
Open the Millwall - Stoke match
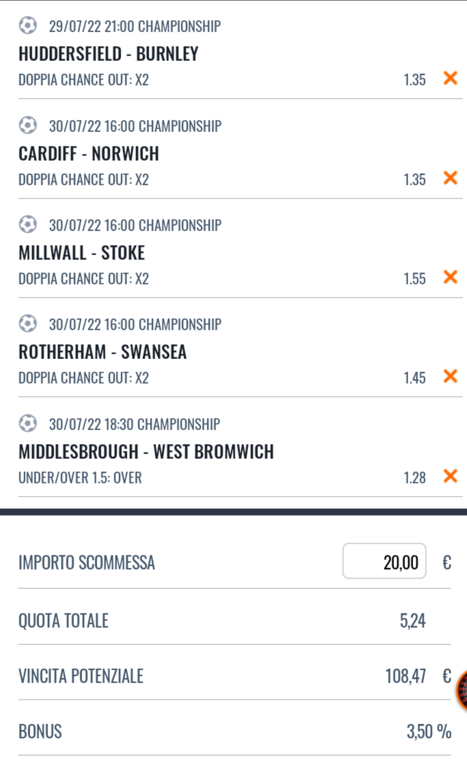81,253
